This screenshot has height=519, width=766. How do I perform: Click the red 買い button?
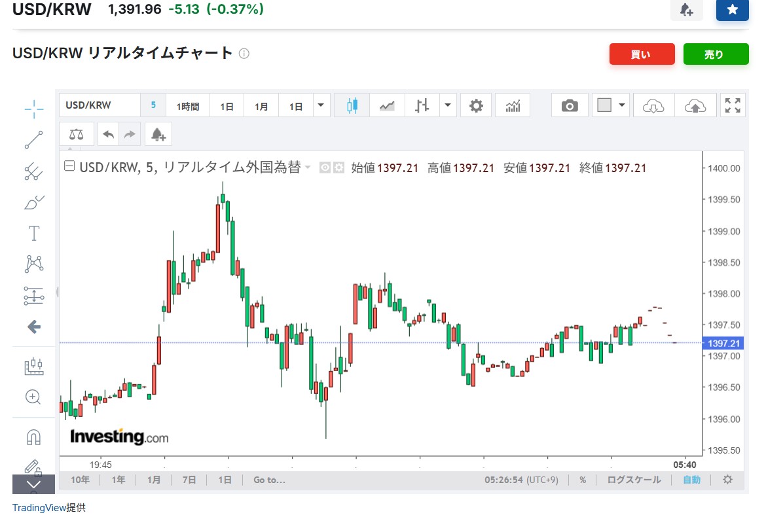[641, 54]
